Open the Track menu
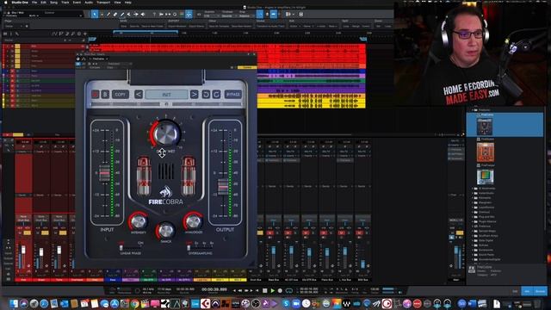The width and height of the screenshot is (551, 310). [x=65, y=2]
